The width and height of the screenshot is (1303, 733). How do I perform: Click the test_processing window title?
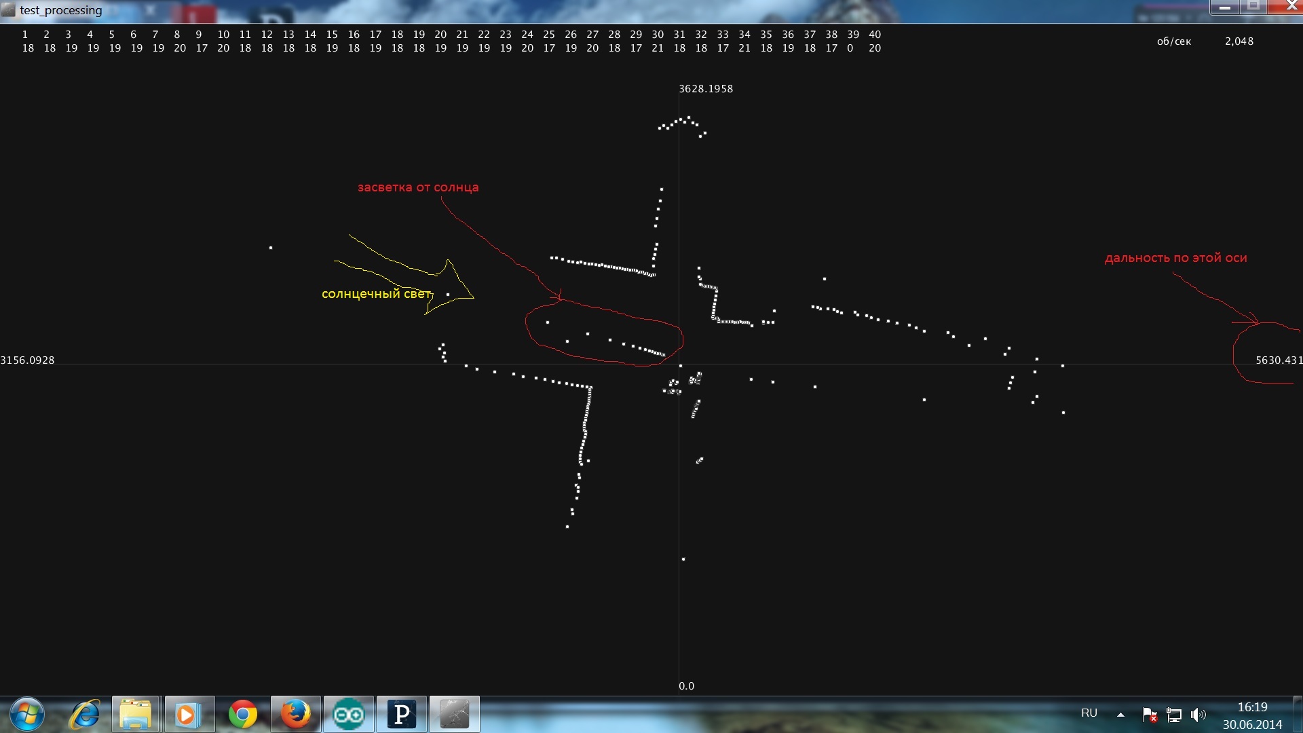60,10
